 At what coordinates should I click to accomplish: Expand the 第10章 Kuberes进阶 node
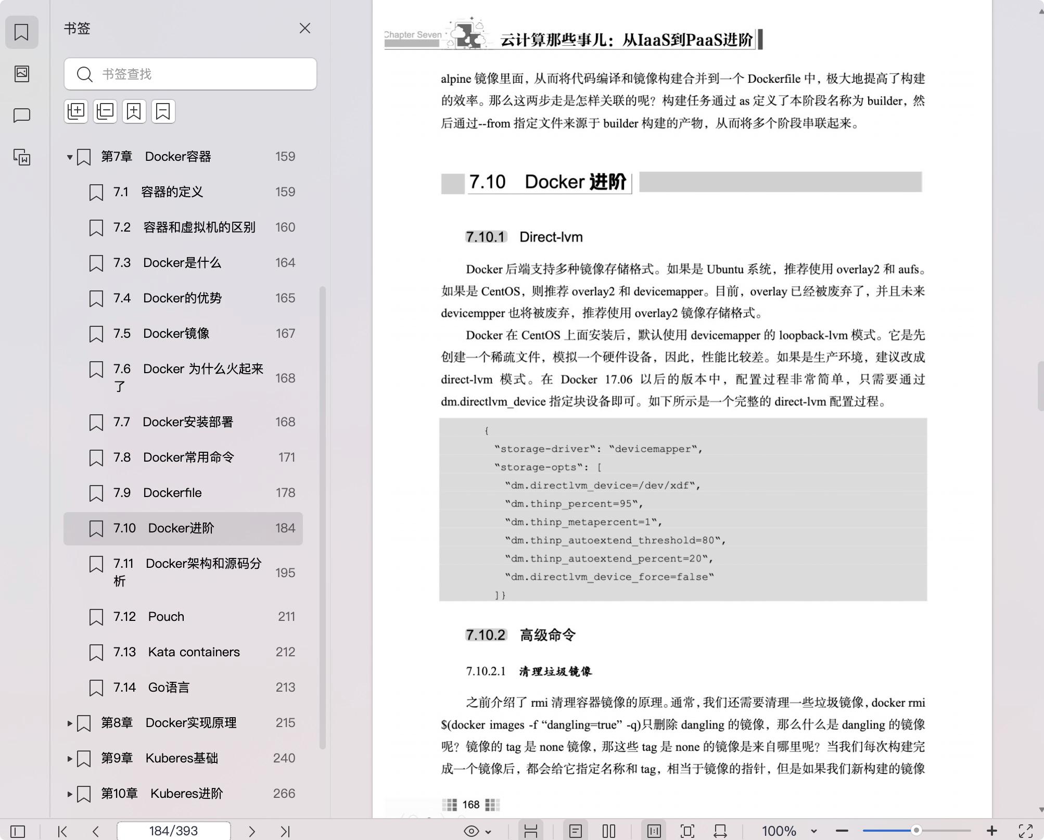[x=69, y=794]
